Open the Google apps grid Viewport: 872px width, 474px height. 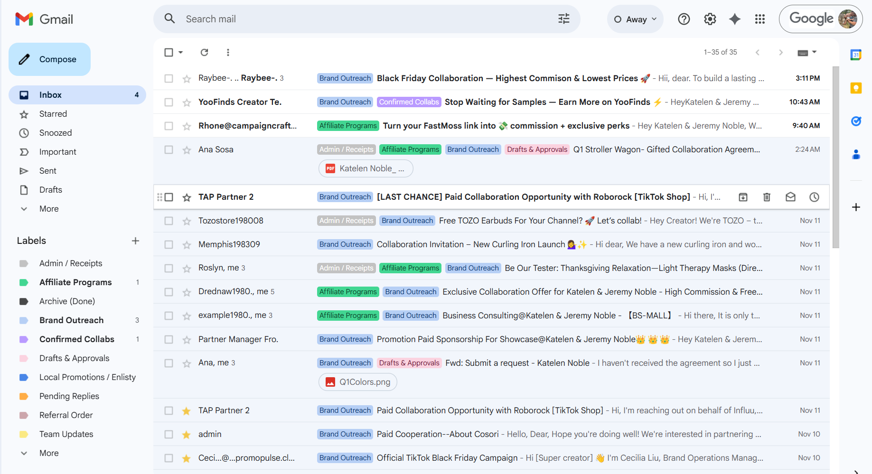point(759,19)
